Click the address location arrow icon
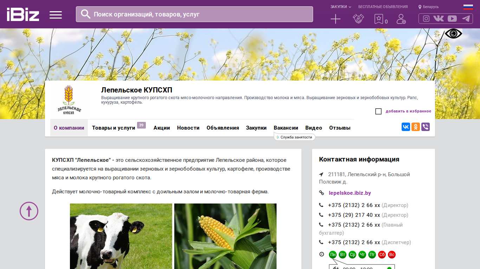Screen dimensions: 480x269 (321, 174)
